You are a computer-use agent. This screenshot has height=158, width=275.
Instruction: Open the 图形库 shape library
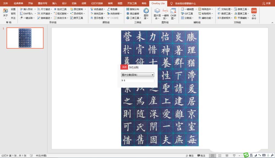pos(146,14)
